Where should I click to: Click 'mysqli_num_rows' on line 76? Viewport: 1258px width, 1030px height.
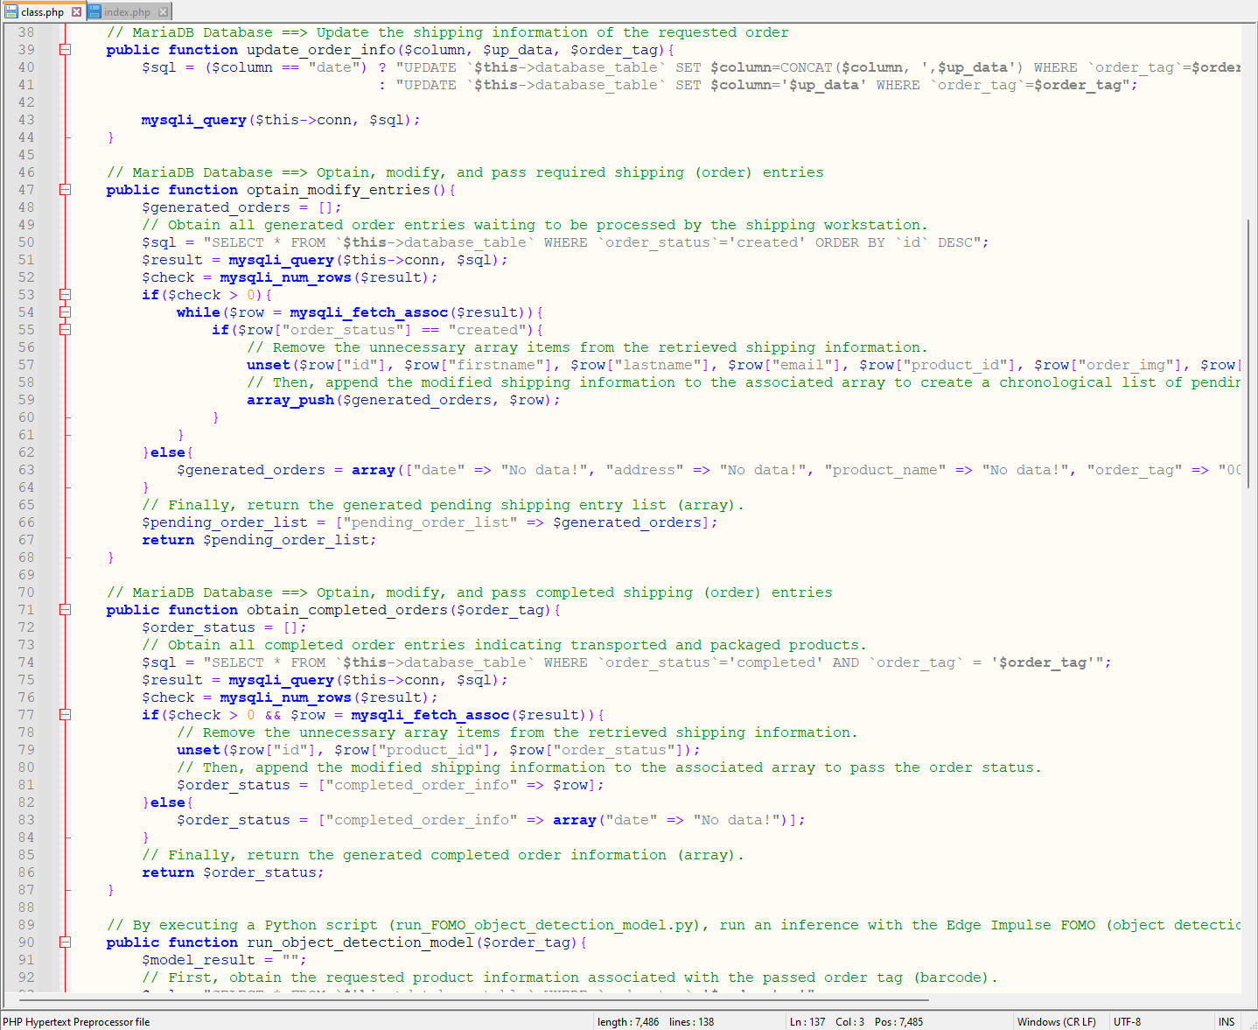(x=286, y=697)
